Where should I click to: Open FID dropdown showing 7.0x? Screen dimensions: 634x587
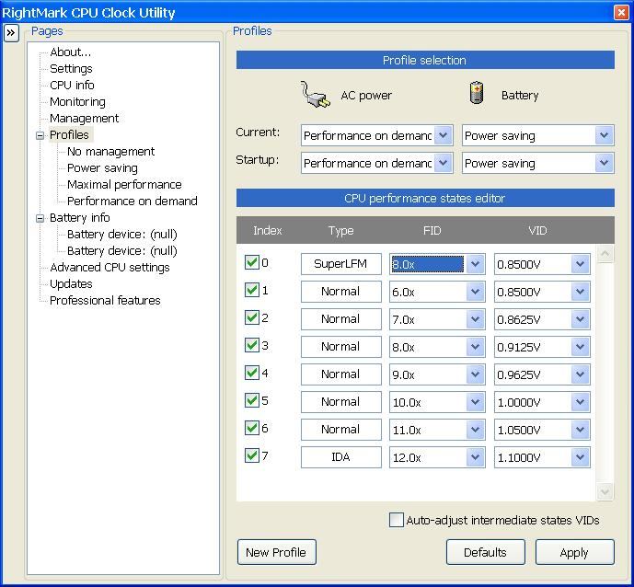pyautogui.click(x=475, y=319)
